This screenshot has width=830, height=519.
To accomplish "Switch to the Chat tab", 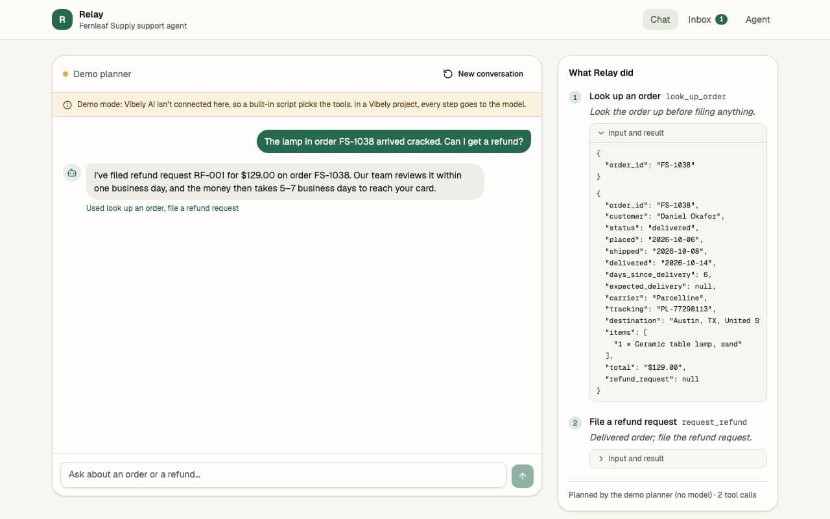I will [x=660, y=19].
